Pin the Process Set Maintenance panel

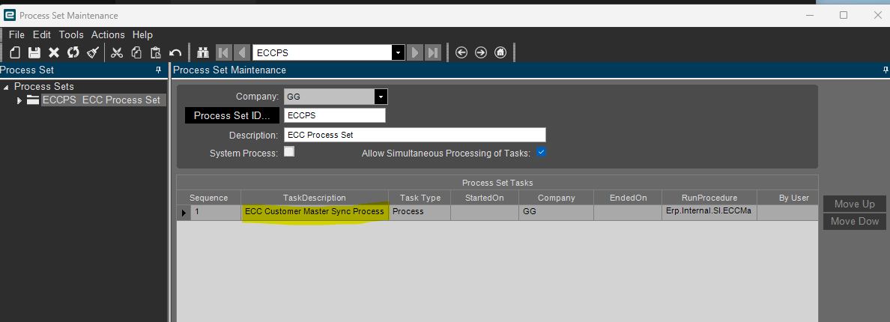pos(886,70)
